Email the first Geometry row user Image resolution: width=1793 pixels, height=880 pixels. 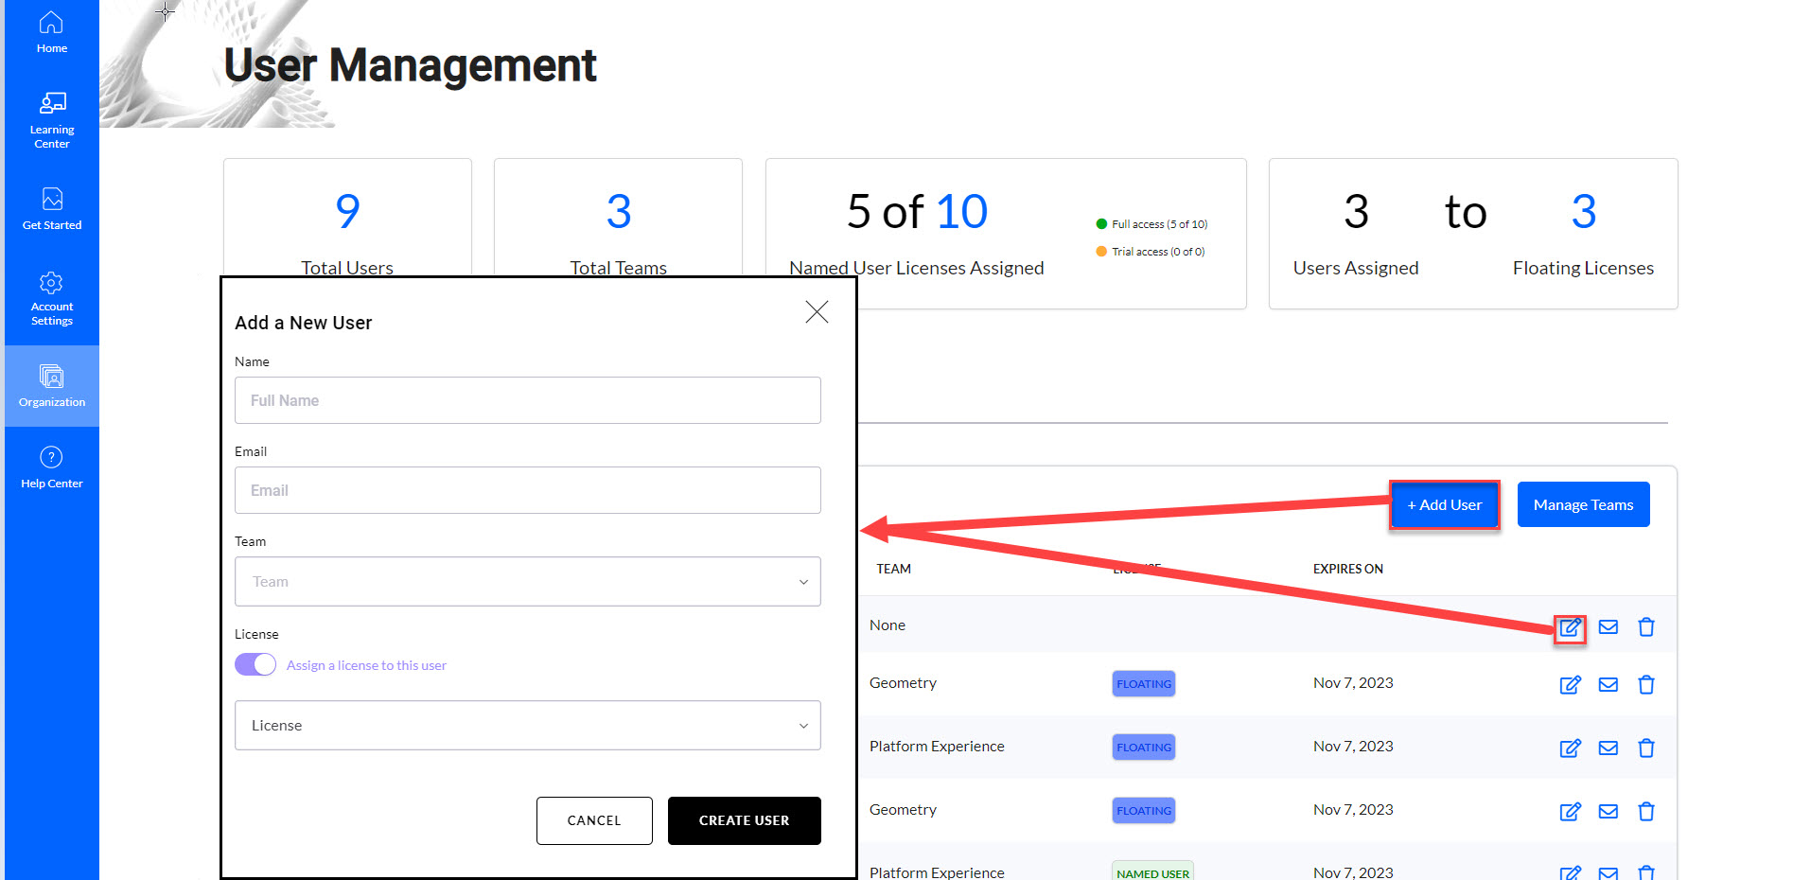(1608, 684)
